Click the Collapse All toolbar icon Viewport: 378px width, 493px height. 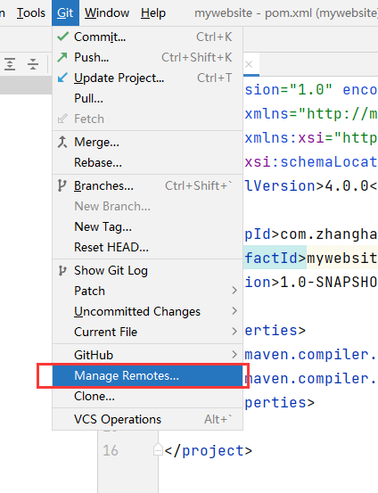coord(33,64)
